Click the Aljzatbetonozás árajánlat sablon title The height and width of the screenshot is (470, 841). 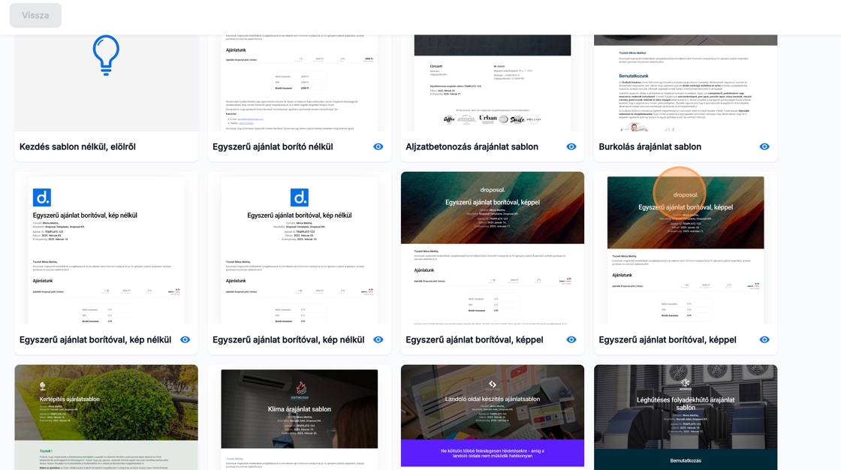pyautogui.click(x=472, y=146)
